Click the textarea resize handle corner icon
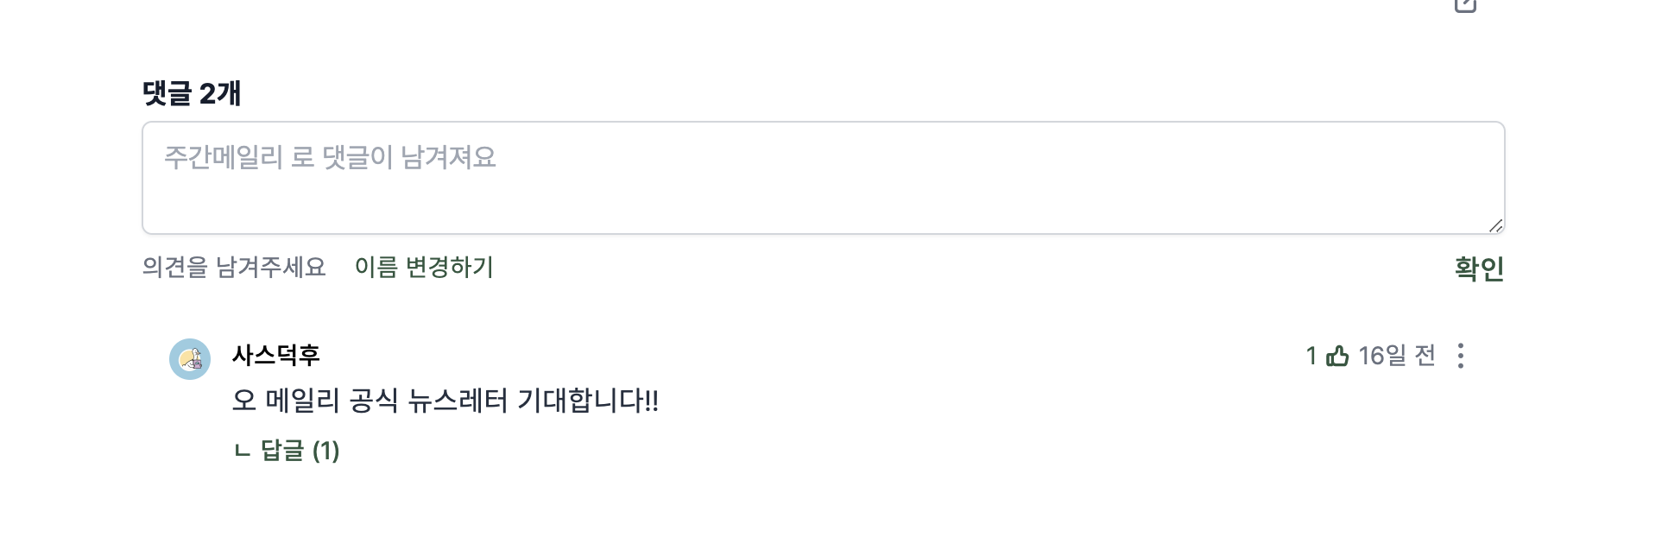The height and width of the screenshot is (556, 1668). coord(1496,224)
